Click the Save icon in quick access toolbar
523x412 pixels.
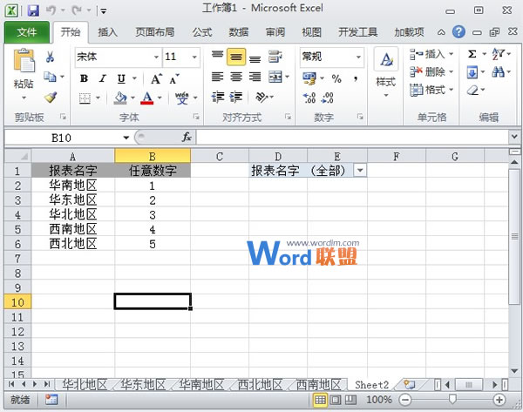pyautogui.click(x=33, y=10)
